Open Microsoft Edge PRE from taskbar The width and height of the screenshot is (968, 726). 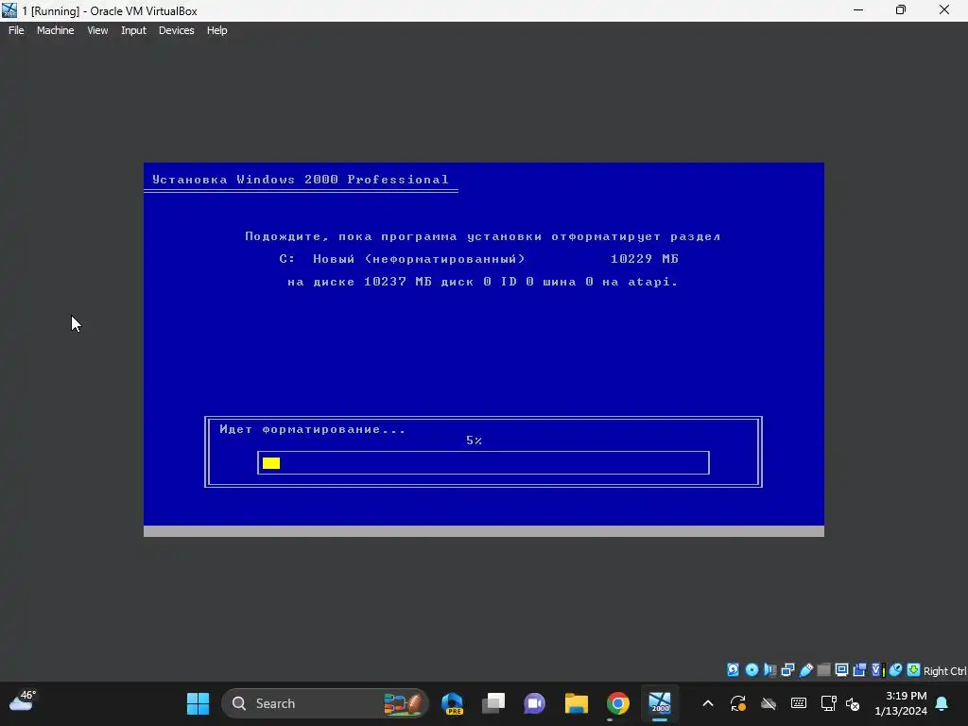tap(453, 703)
